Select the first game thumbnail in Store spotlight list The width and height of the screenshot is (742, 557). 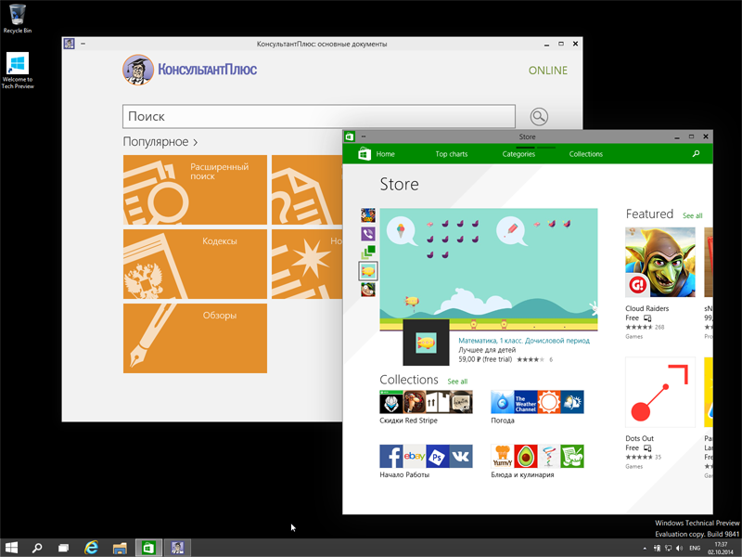[368, 215]
